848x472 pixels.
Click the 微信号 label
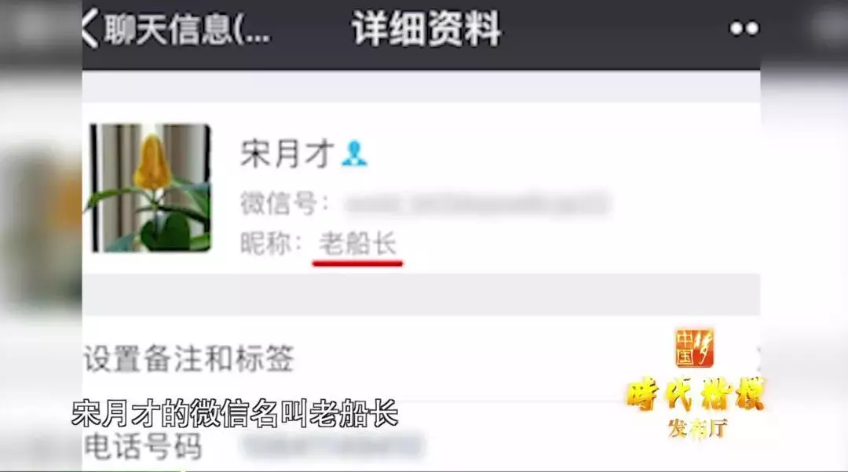284,204
